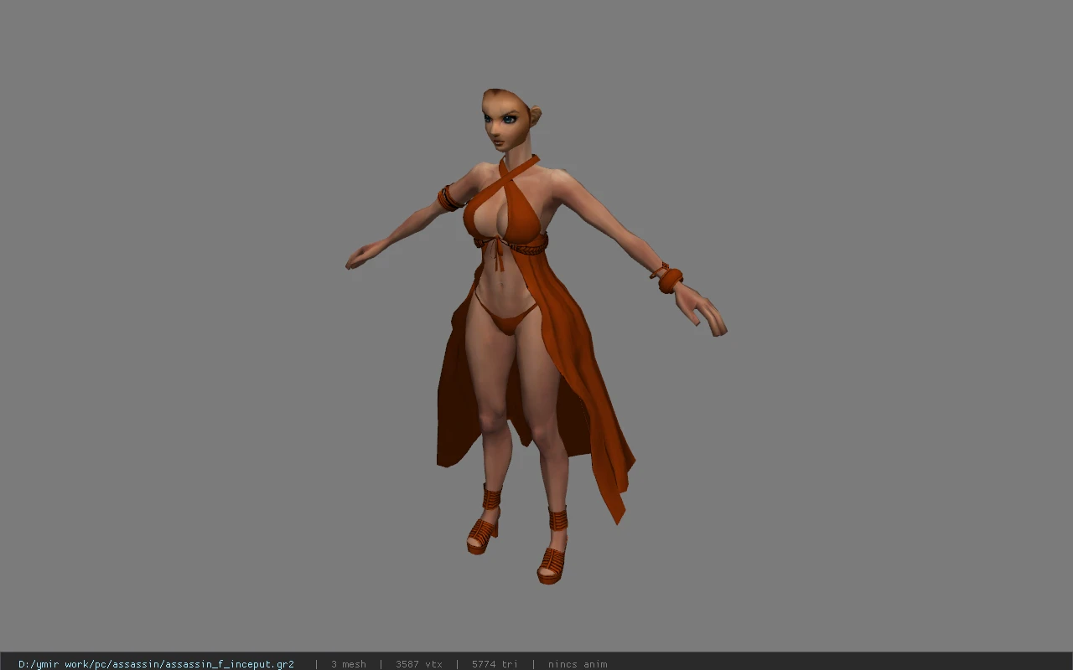Click the '3 mesh' status entry
This screenshot has width=1073, height=670.
tap(348, 664)
